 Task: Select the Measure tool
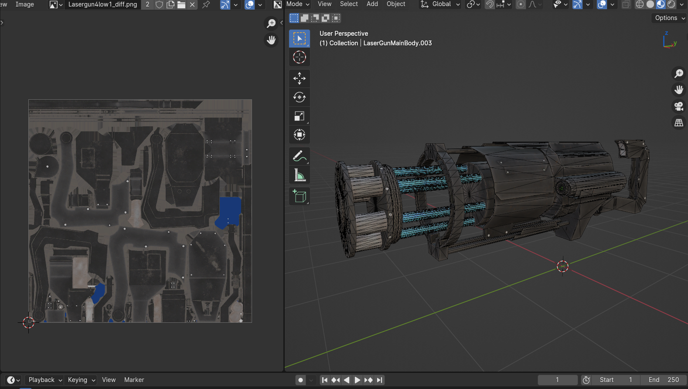tap(299, 175)
